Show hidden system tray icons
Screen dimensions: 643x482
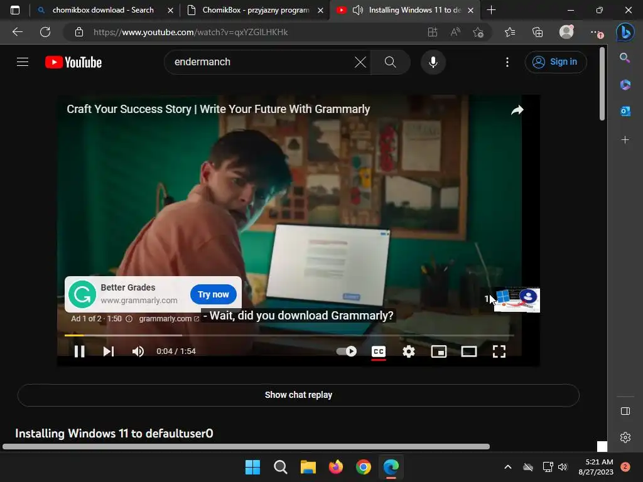pyautogui.click(x=507, y=467)
